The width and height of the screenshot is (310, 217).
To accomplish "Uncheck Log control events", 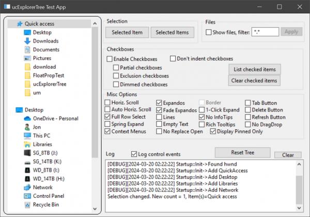I will click(x=134, y=154).
